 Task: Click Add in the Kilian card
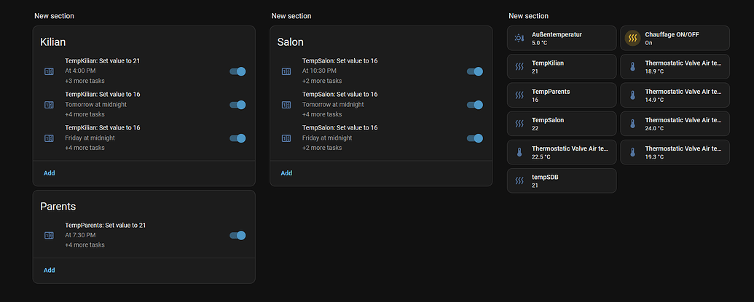tap(49, 173)
